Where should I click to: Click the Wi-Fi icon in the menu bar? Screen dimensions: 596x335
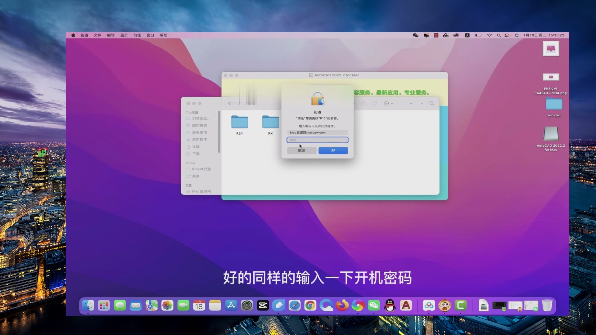(x=490, y=35)
